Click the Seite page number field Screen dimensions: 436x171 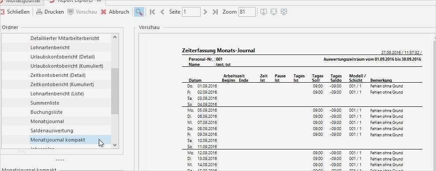point(191,12)
